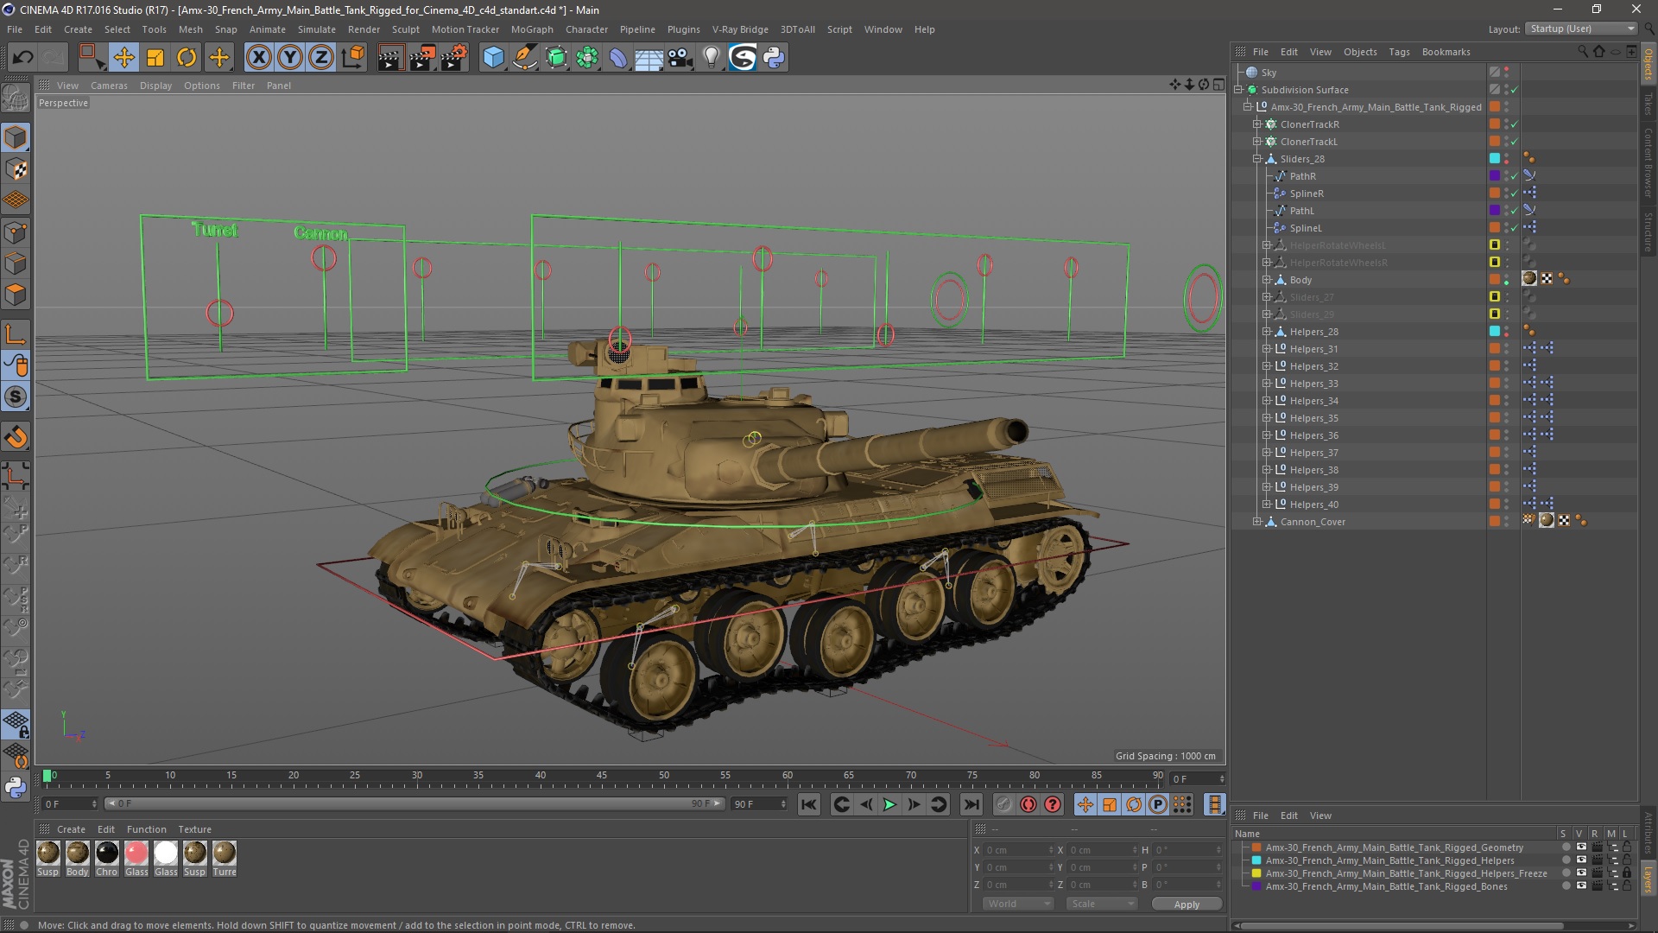Click the Undo arrow icon

coord(23,58)
